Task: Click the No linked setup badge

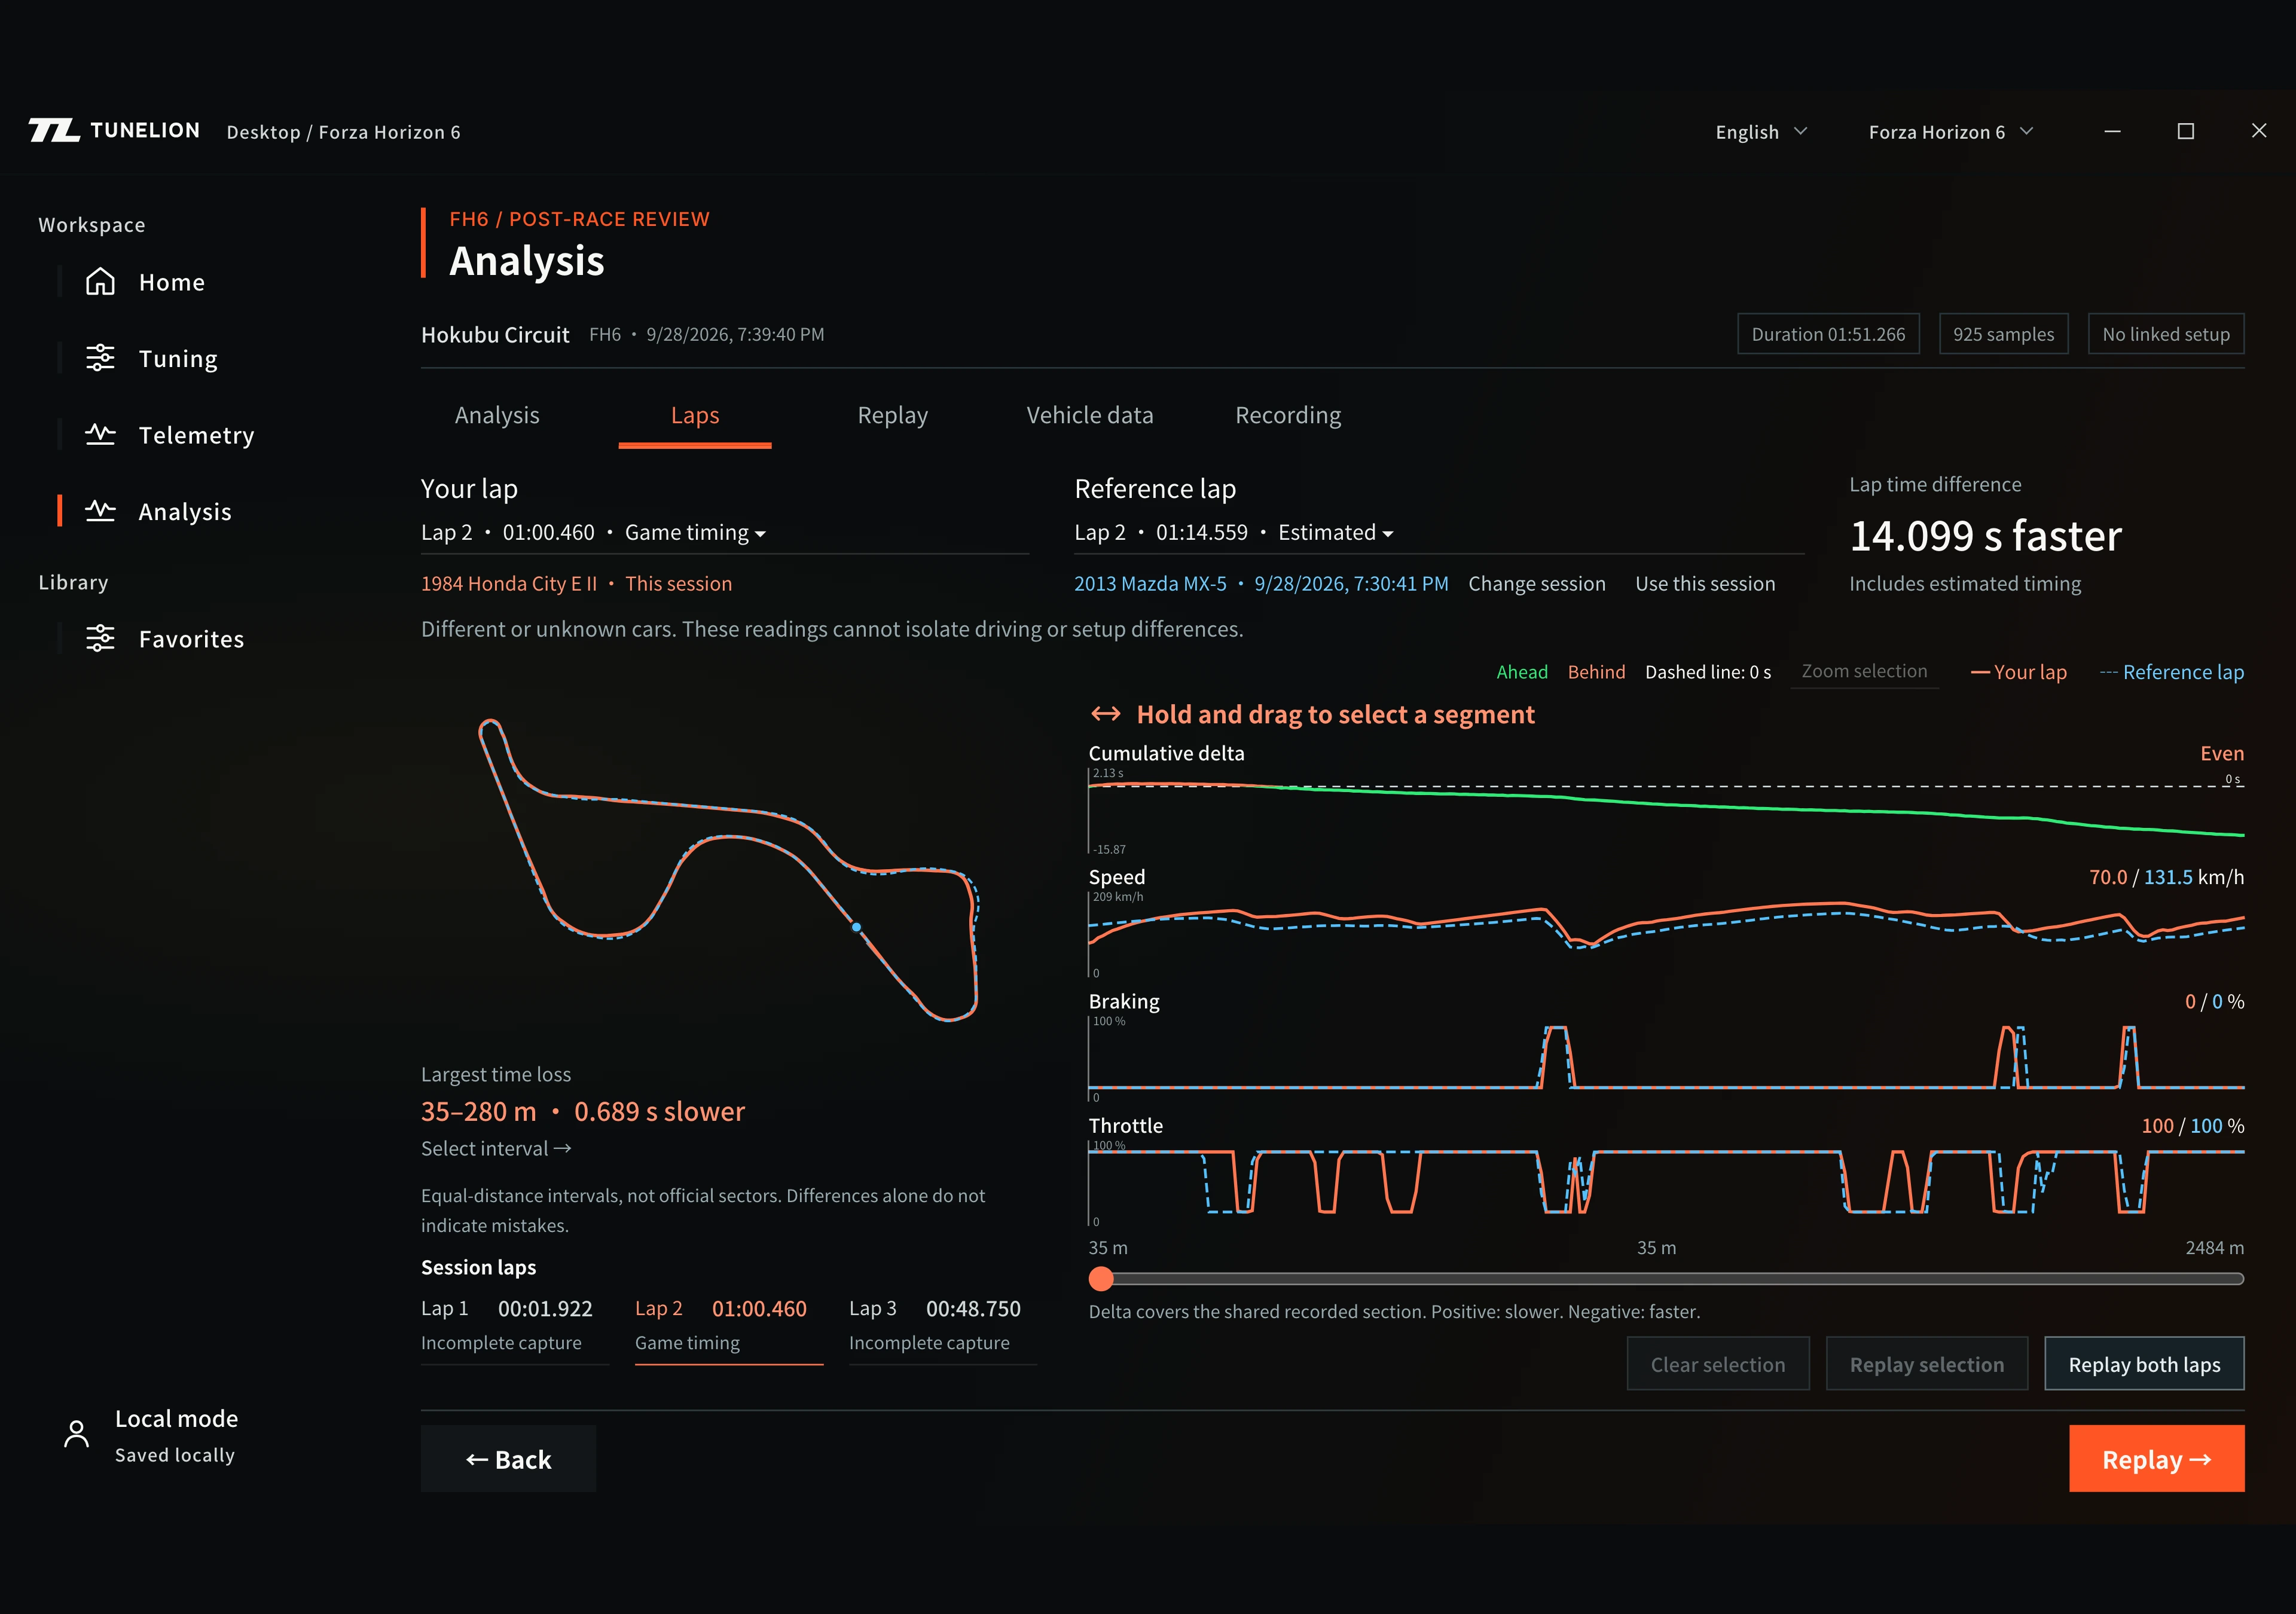Action: tap(2166, 334)
